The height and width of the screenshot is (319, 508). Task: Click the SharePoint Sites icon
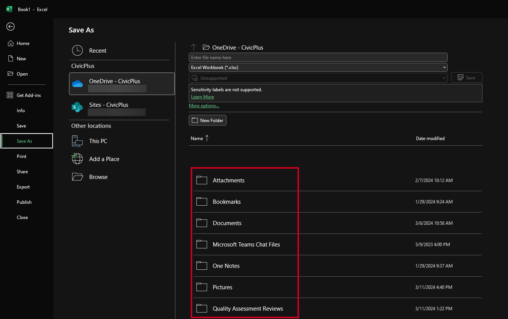(x=77, y=107)
